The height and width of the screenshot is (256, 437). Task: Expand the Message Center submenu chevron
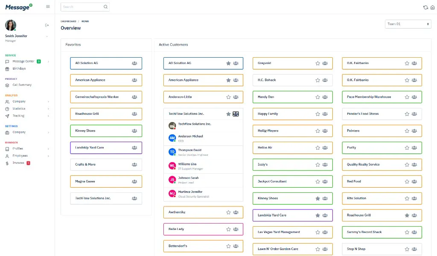click(48, 61)
